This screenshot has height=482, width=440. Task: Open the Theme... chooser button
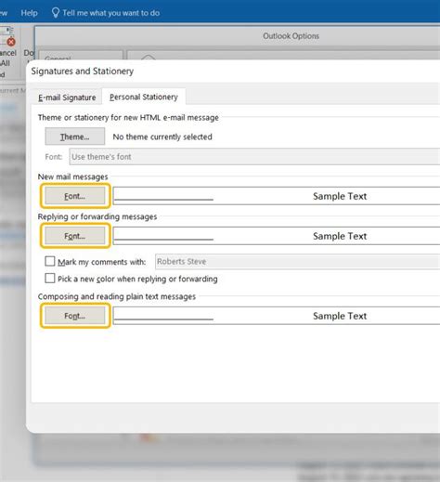click(75, 137)
